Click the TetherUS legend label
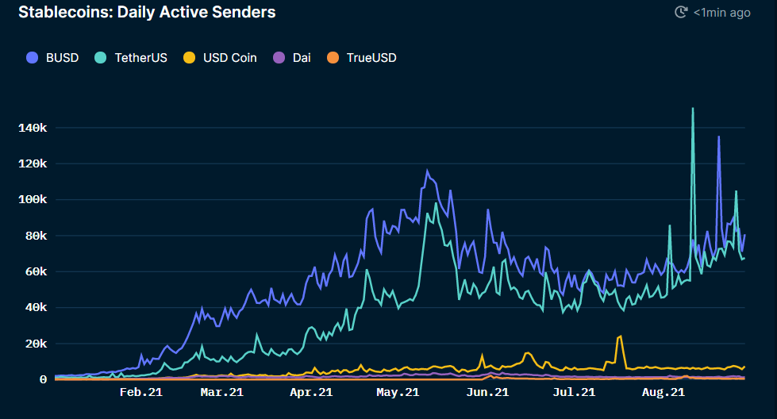 [x=140, y=58]
